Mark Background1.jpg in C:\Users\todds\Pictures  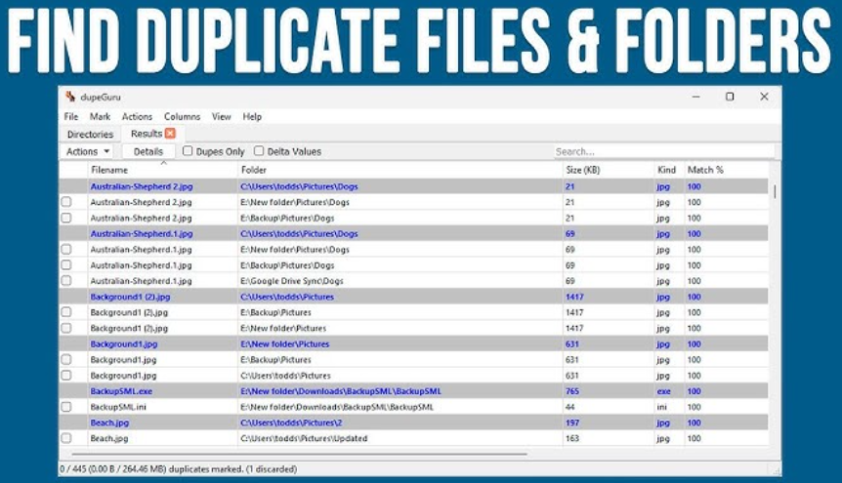(66, 375)
